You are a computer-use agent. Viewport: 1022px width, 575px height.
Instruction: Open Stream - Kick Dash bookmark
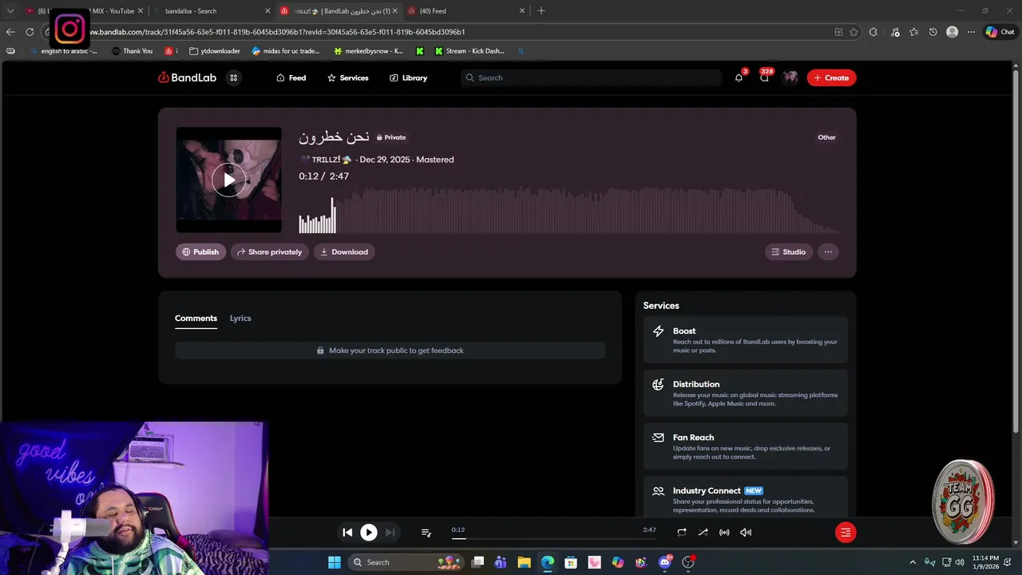coord(470,51)
